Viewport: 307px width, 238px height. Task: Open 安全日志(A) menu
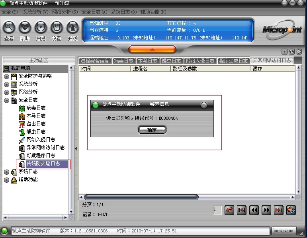point(94,12)
